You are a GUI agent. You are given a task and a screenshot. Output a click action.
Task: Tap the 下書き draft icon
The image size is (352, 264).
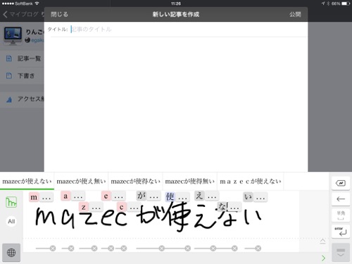coord(9,76)
